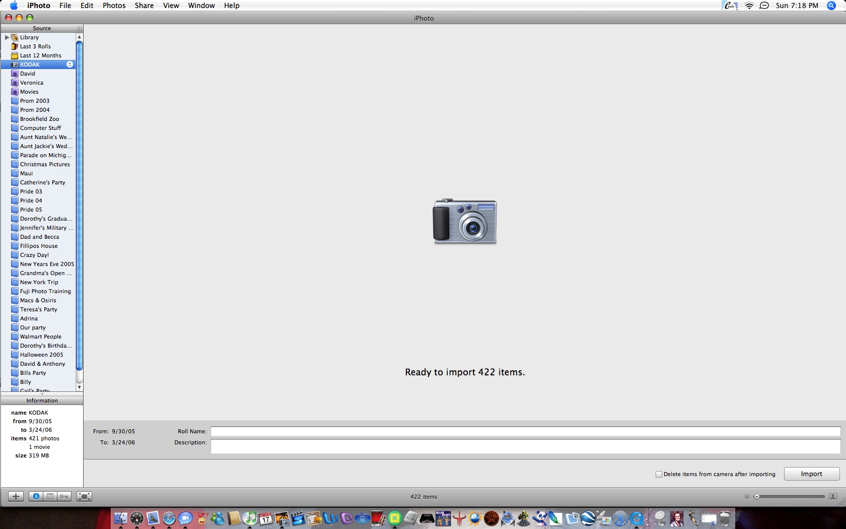This screenshot has width=846, height=529.
Task: Open the Brookfield Zoo album
Action: tap(39, 119)
